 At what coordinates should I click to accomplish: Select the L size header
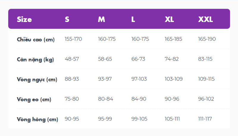[x=133, y=19]
